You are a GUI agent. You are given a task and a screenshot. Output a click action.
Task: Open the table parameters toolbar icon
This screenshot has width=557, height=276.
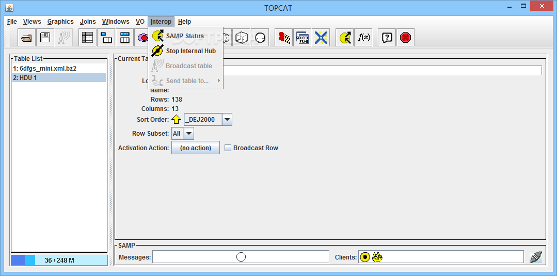(x=106, y=37)
